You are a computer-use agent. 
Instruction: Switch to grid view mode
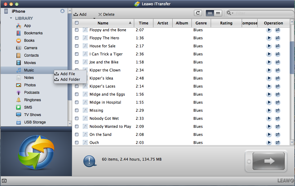(x=218, y=13)
